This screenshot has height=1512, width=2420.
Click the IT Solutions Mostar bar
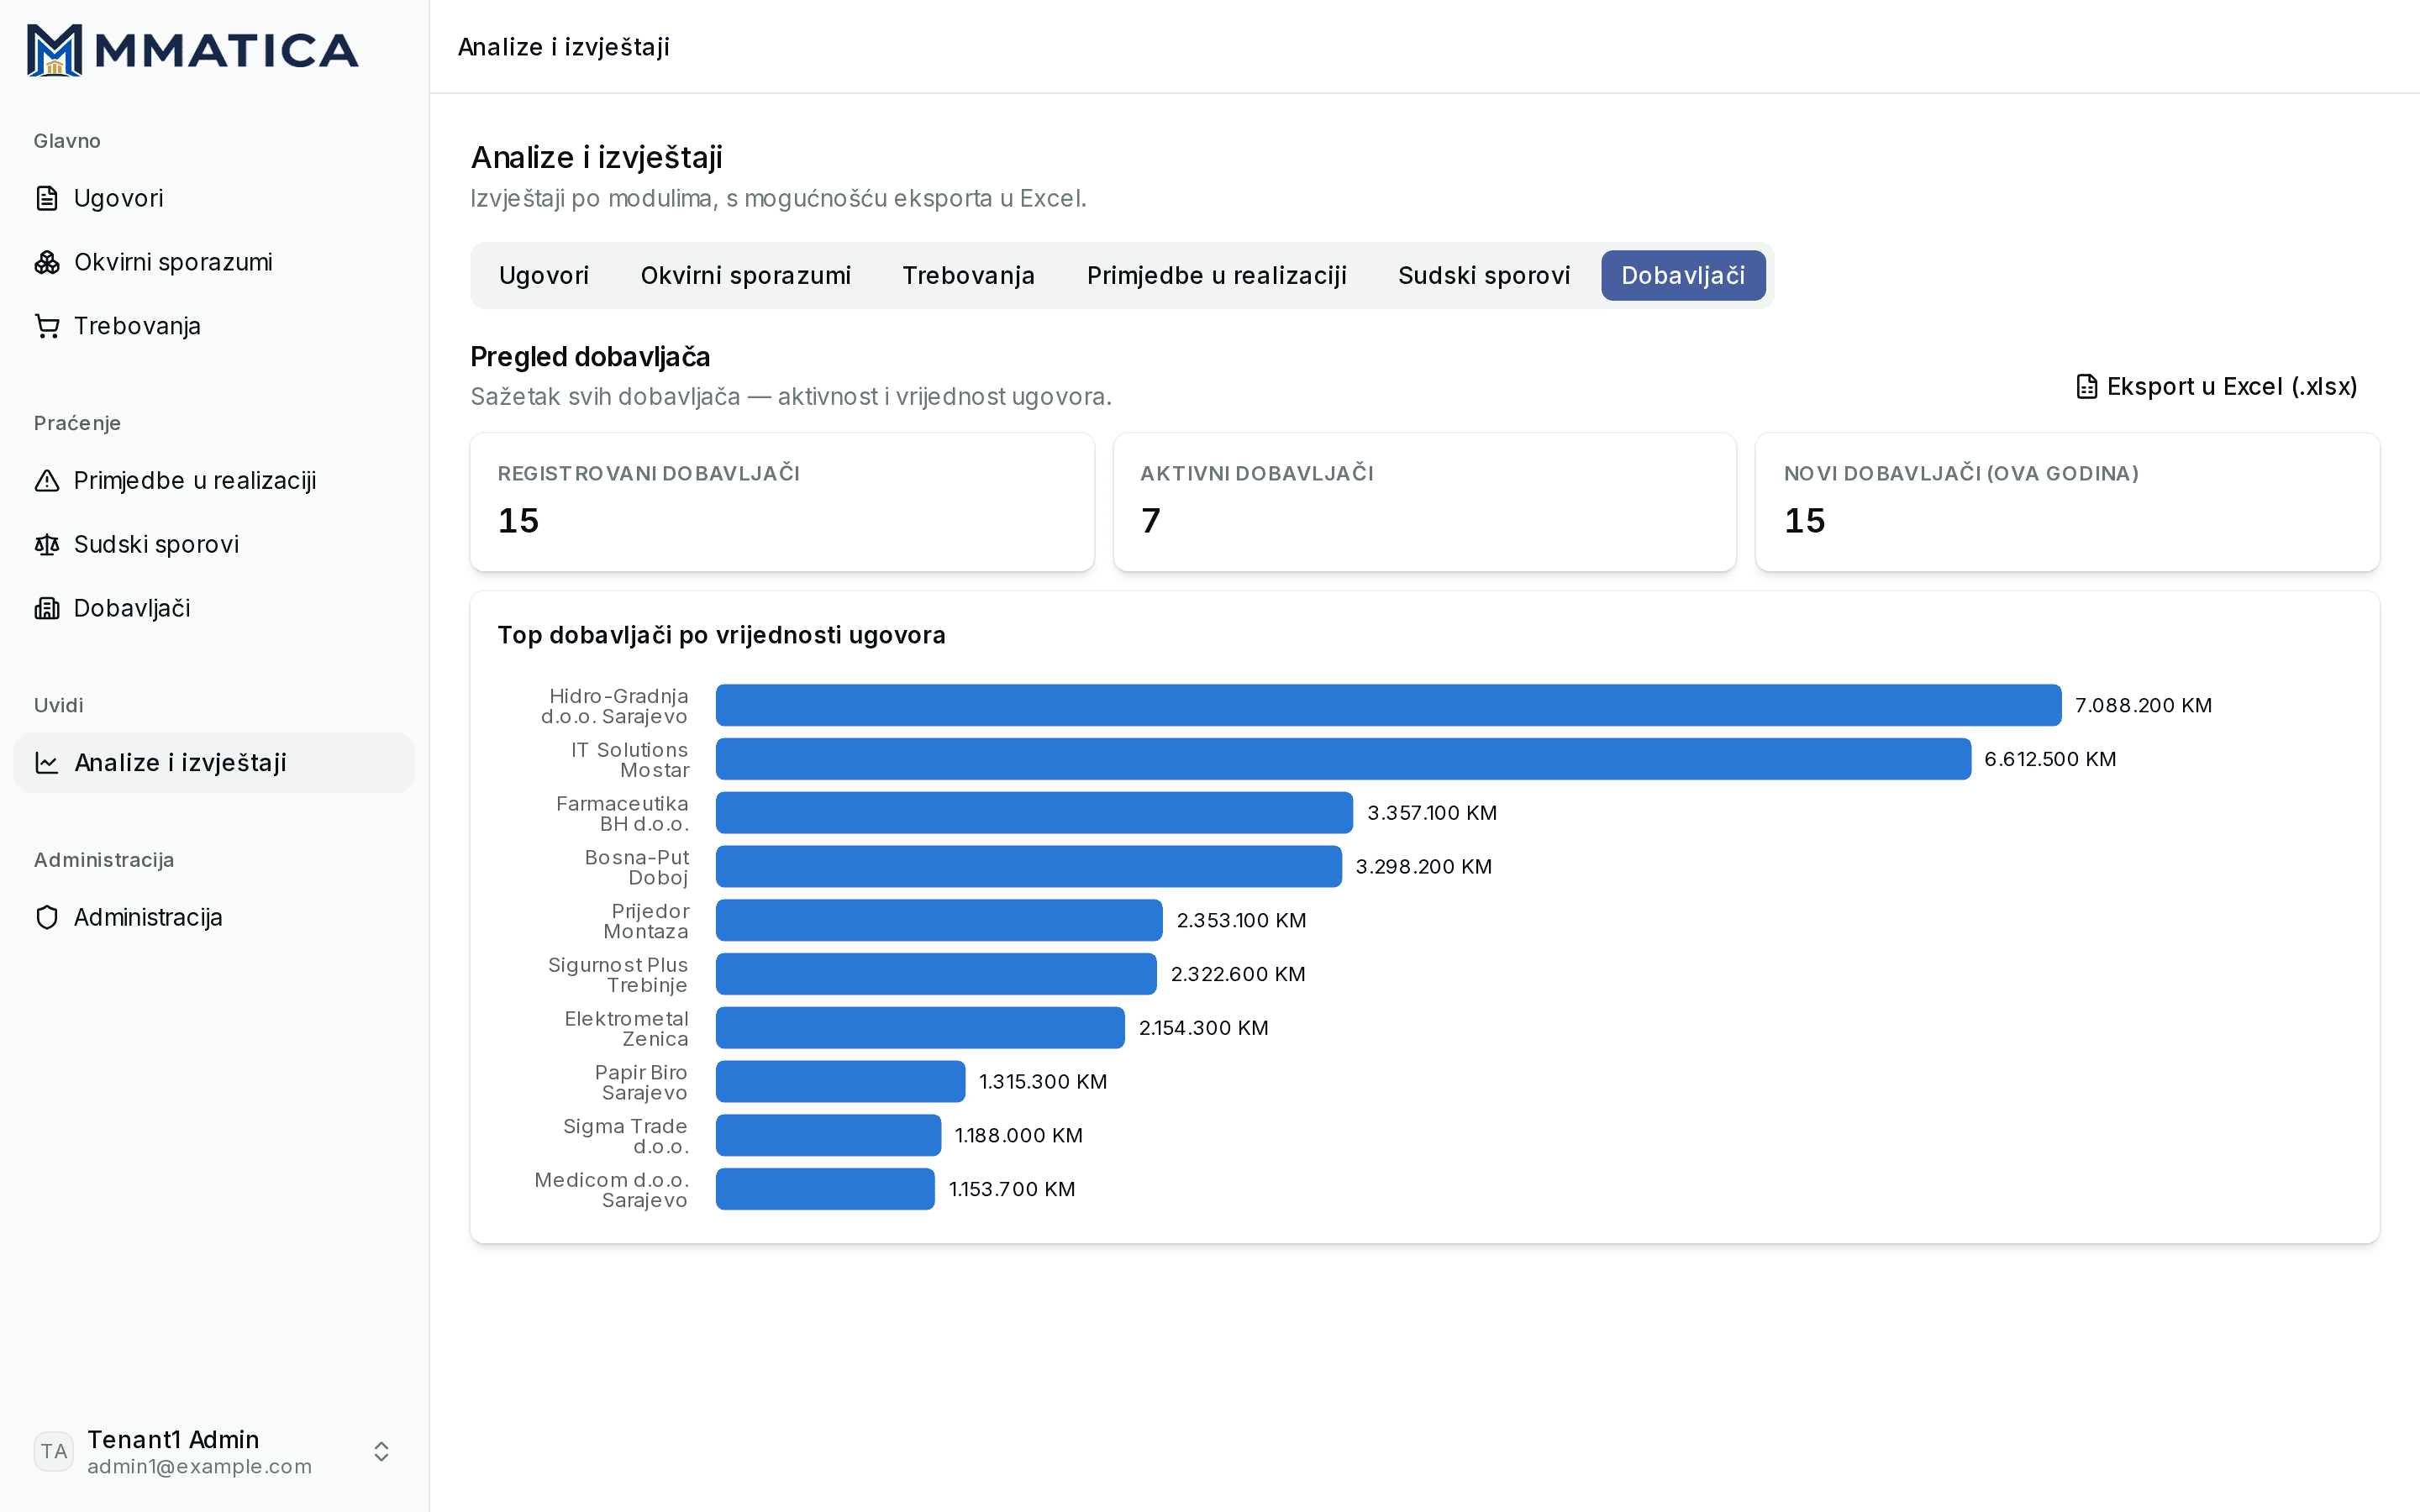pyautogui.click(x=1343, y=759)
